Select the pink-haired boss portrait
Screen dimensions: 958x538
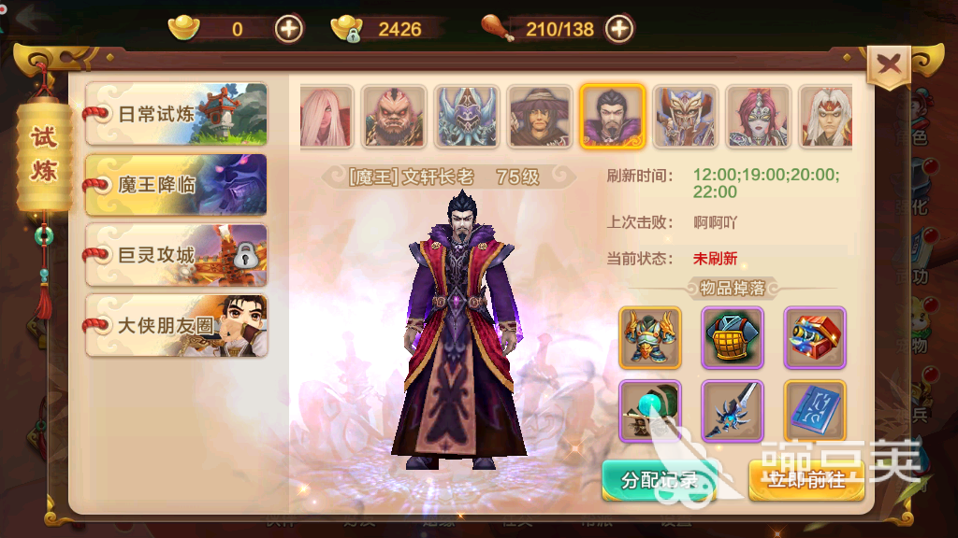327,117
